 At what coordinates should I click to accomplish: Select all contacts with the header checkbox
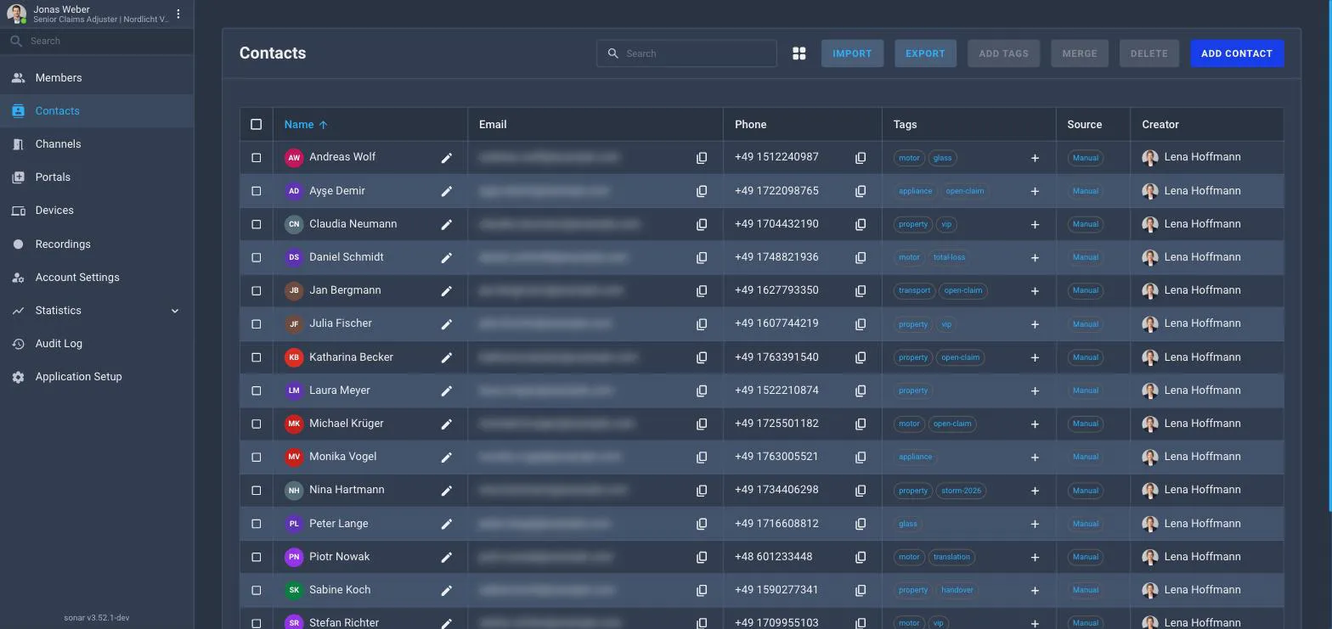(x=257, y=124)
